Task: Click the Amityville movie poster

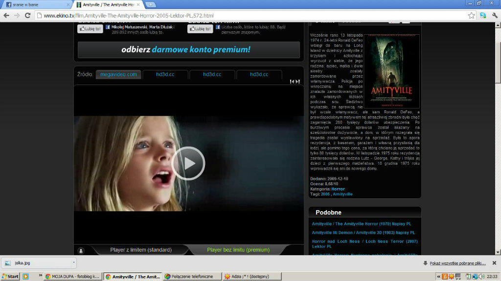Action: tap(392, 71)
